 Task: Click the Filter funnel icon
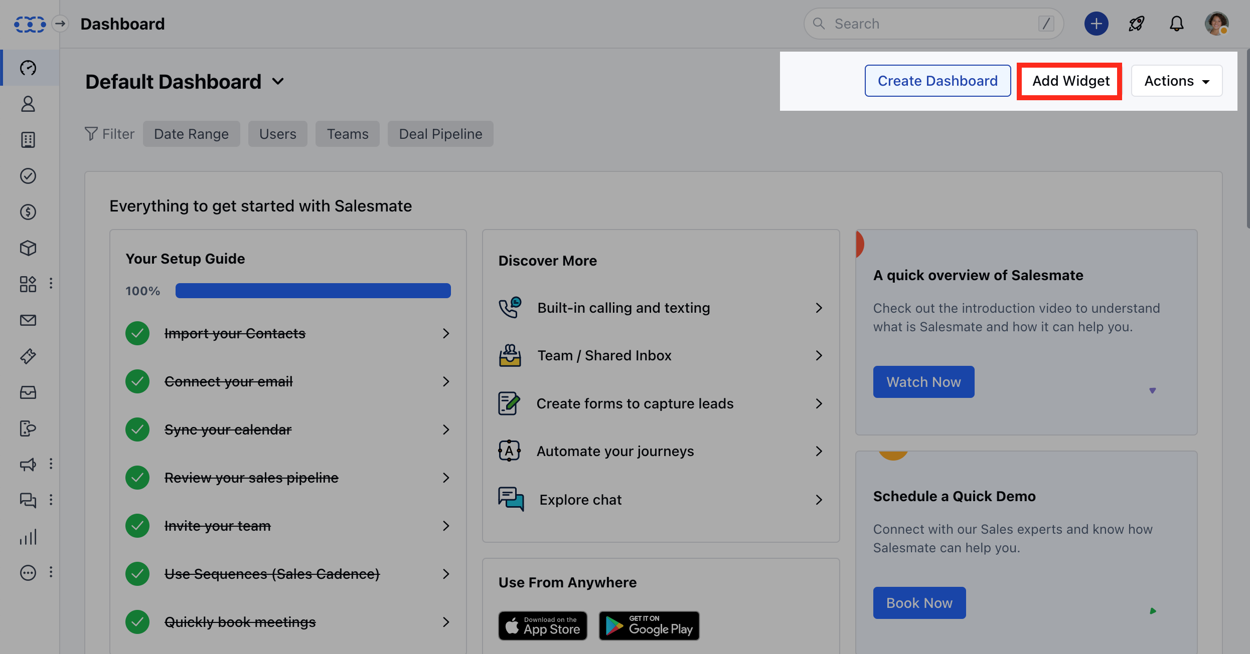(91, 134)
